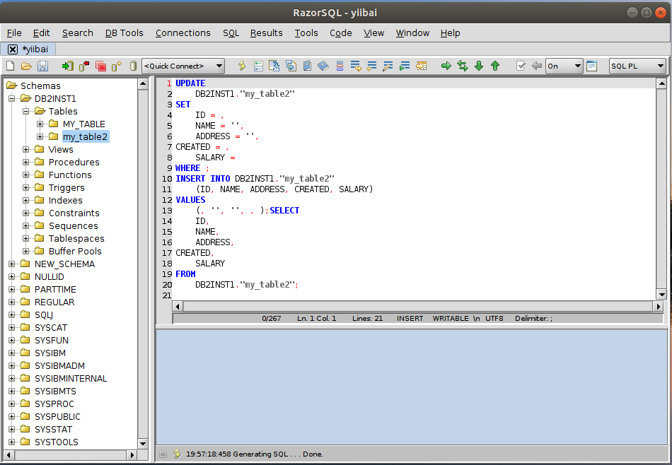The width and height of the screenshot is (672, 465).
Task: Open the Quick Connect dropdown
Action: tap(183, 66)
